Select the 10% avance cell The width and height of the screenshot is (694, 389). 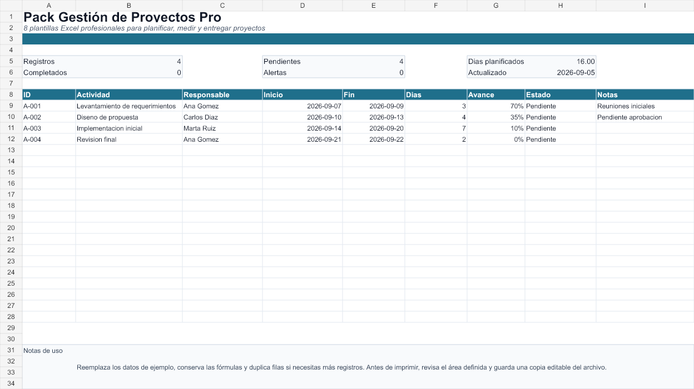(496, 128)
